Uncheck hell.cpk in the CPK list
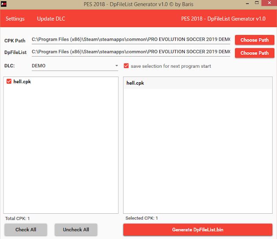The height and width of the screenshot is (239, 277). click(9, 81)
